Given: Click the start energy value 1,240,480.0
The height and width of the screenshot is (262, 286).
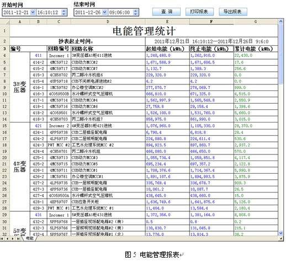Looking at the screenshot, I should pyautogui.click(x=167, y=56).
